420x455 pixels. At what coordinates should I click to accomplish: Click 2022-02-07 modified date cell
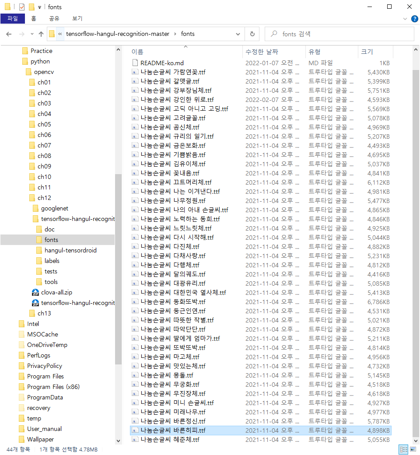[x=272, y=100]
